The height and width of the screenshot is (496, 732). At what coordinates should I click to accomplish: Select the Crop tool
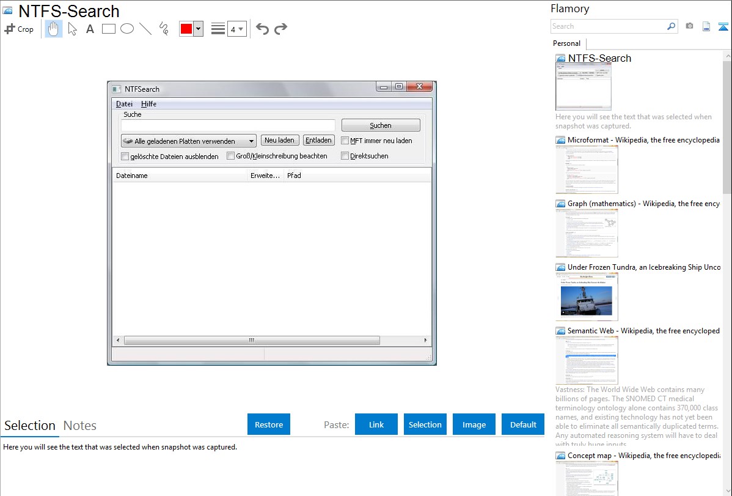point(19,29)
